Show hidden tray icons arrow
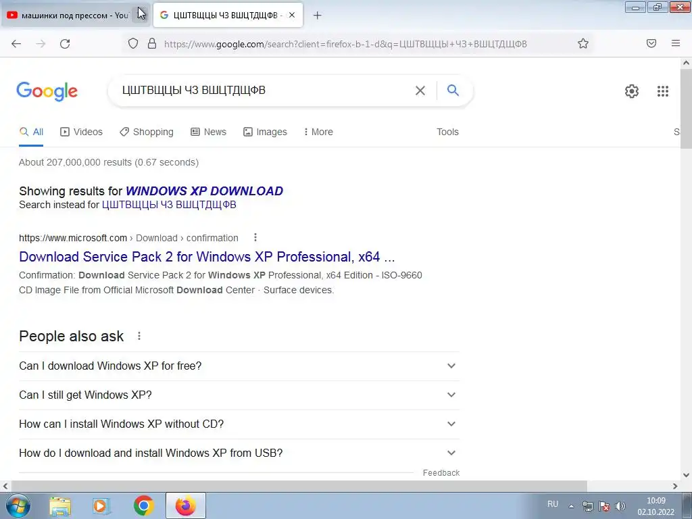692x519 pixels. click(x=571, y=505)
